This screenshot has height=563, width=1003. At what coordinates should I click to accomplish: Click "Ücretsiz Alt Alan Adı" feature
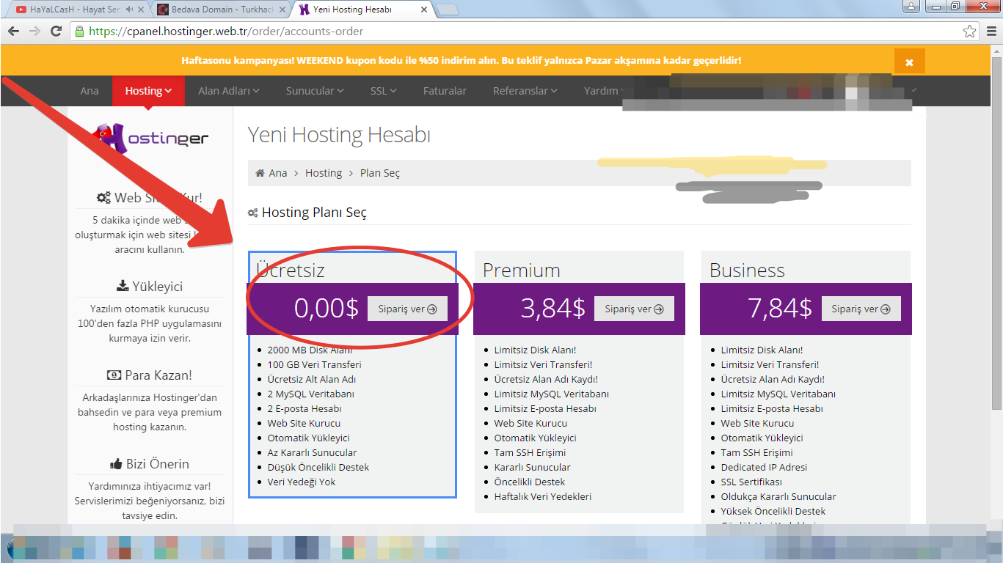tap(312, 379)
